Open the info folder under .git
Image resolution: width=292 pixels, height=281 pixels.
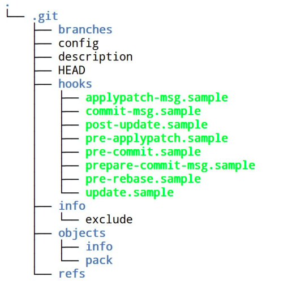click(x=72, y=206)
